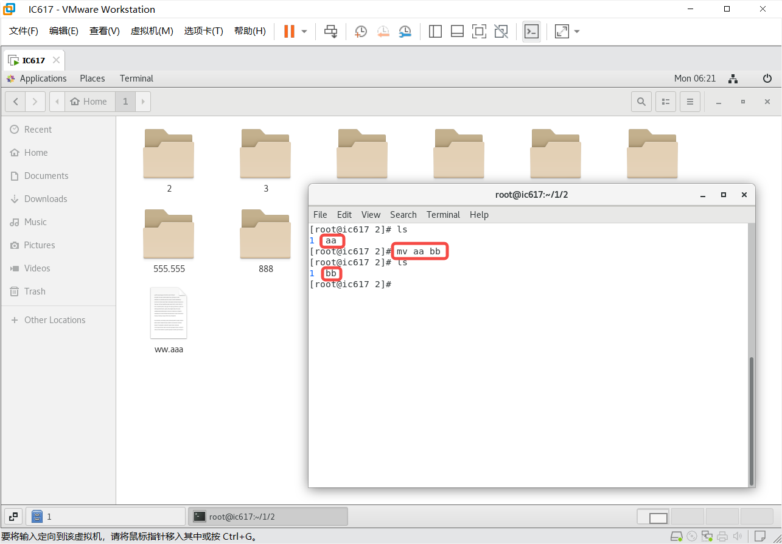Switch to root@ic617:~/1/2 taskbar entry
Viewport: 782px width, 544px height.
click(268, 517)
